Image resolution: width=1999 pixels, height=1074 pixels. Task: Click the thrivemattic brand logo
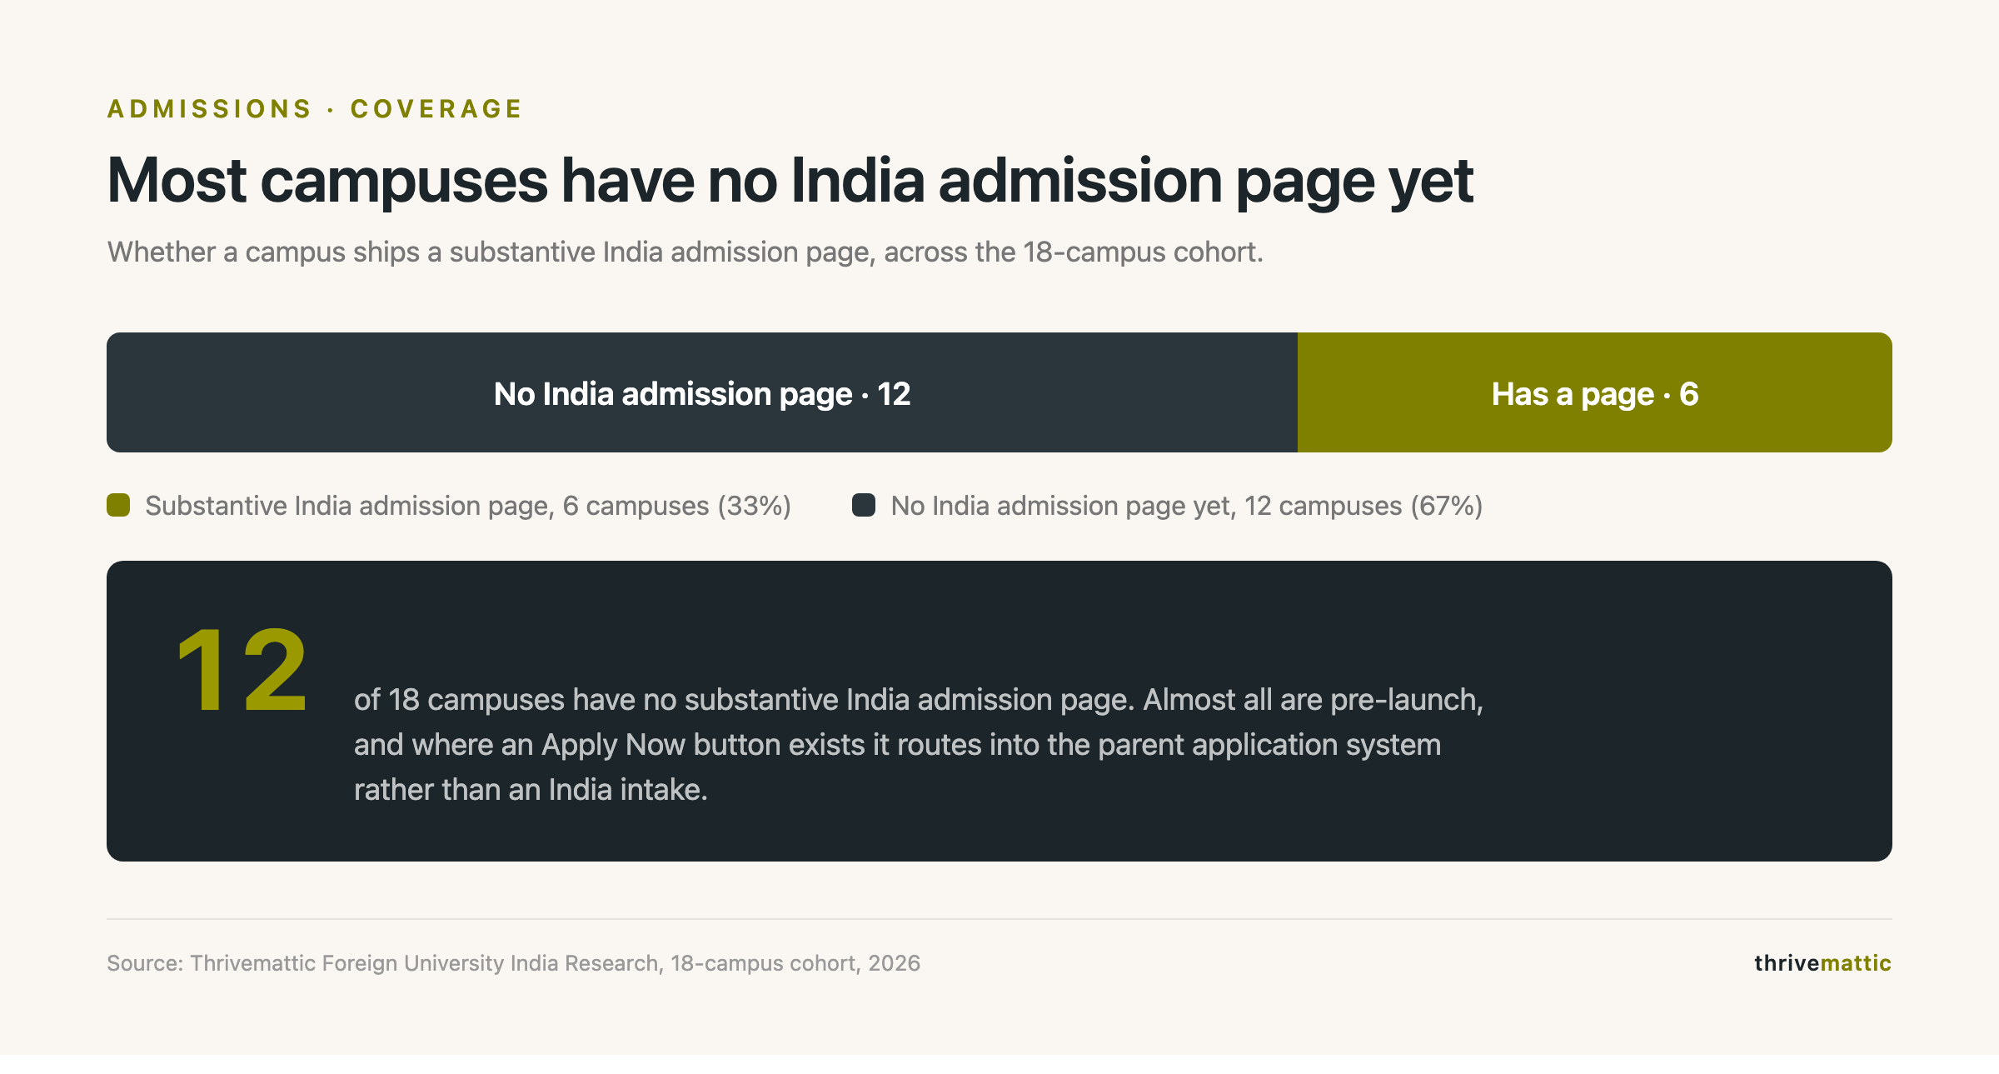point(1822,963)
